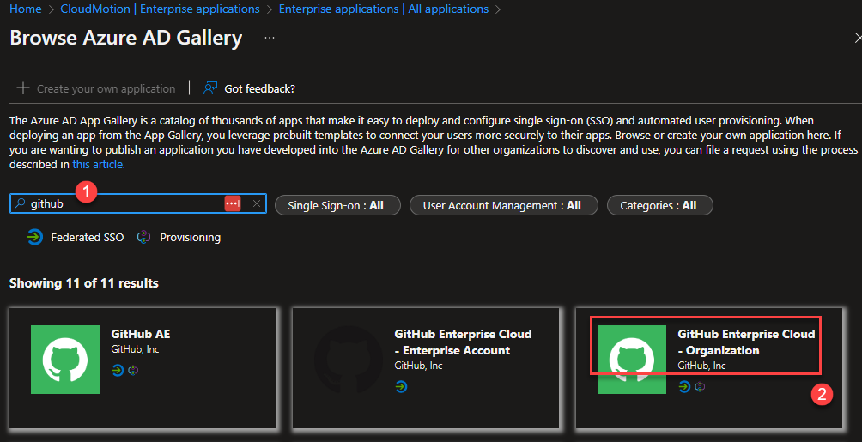Click the dark Octocat logo on Enterprise Account card
The image size is (862, 442).
(x=348, y=360)
